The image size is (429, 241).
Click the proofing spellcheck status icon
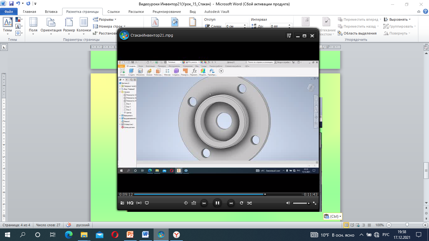(69, 225)
